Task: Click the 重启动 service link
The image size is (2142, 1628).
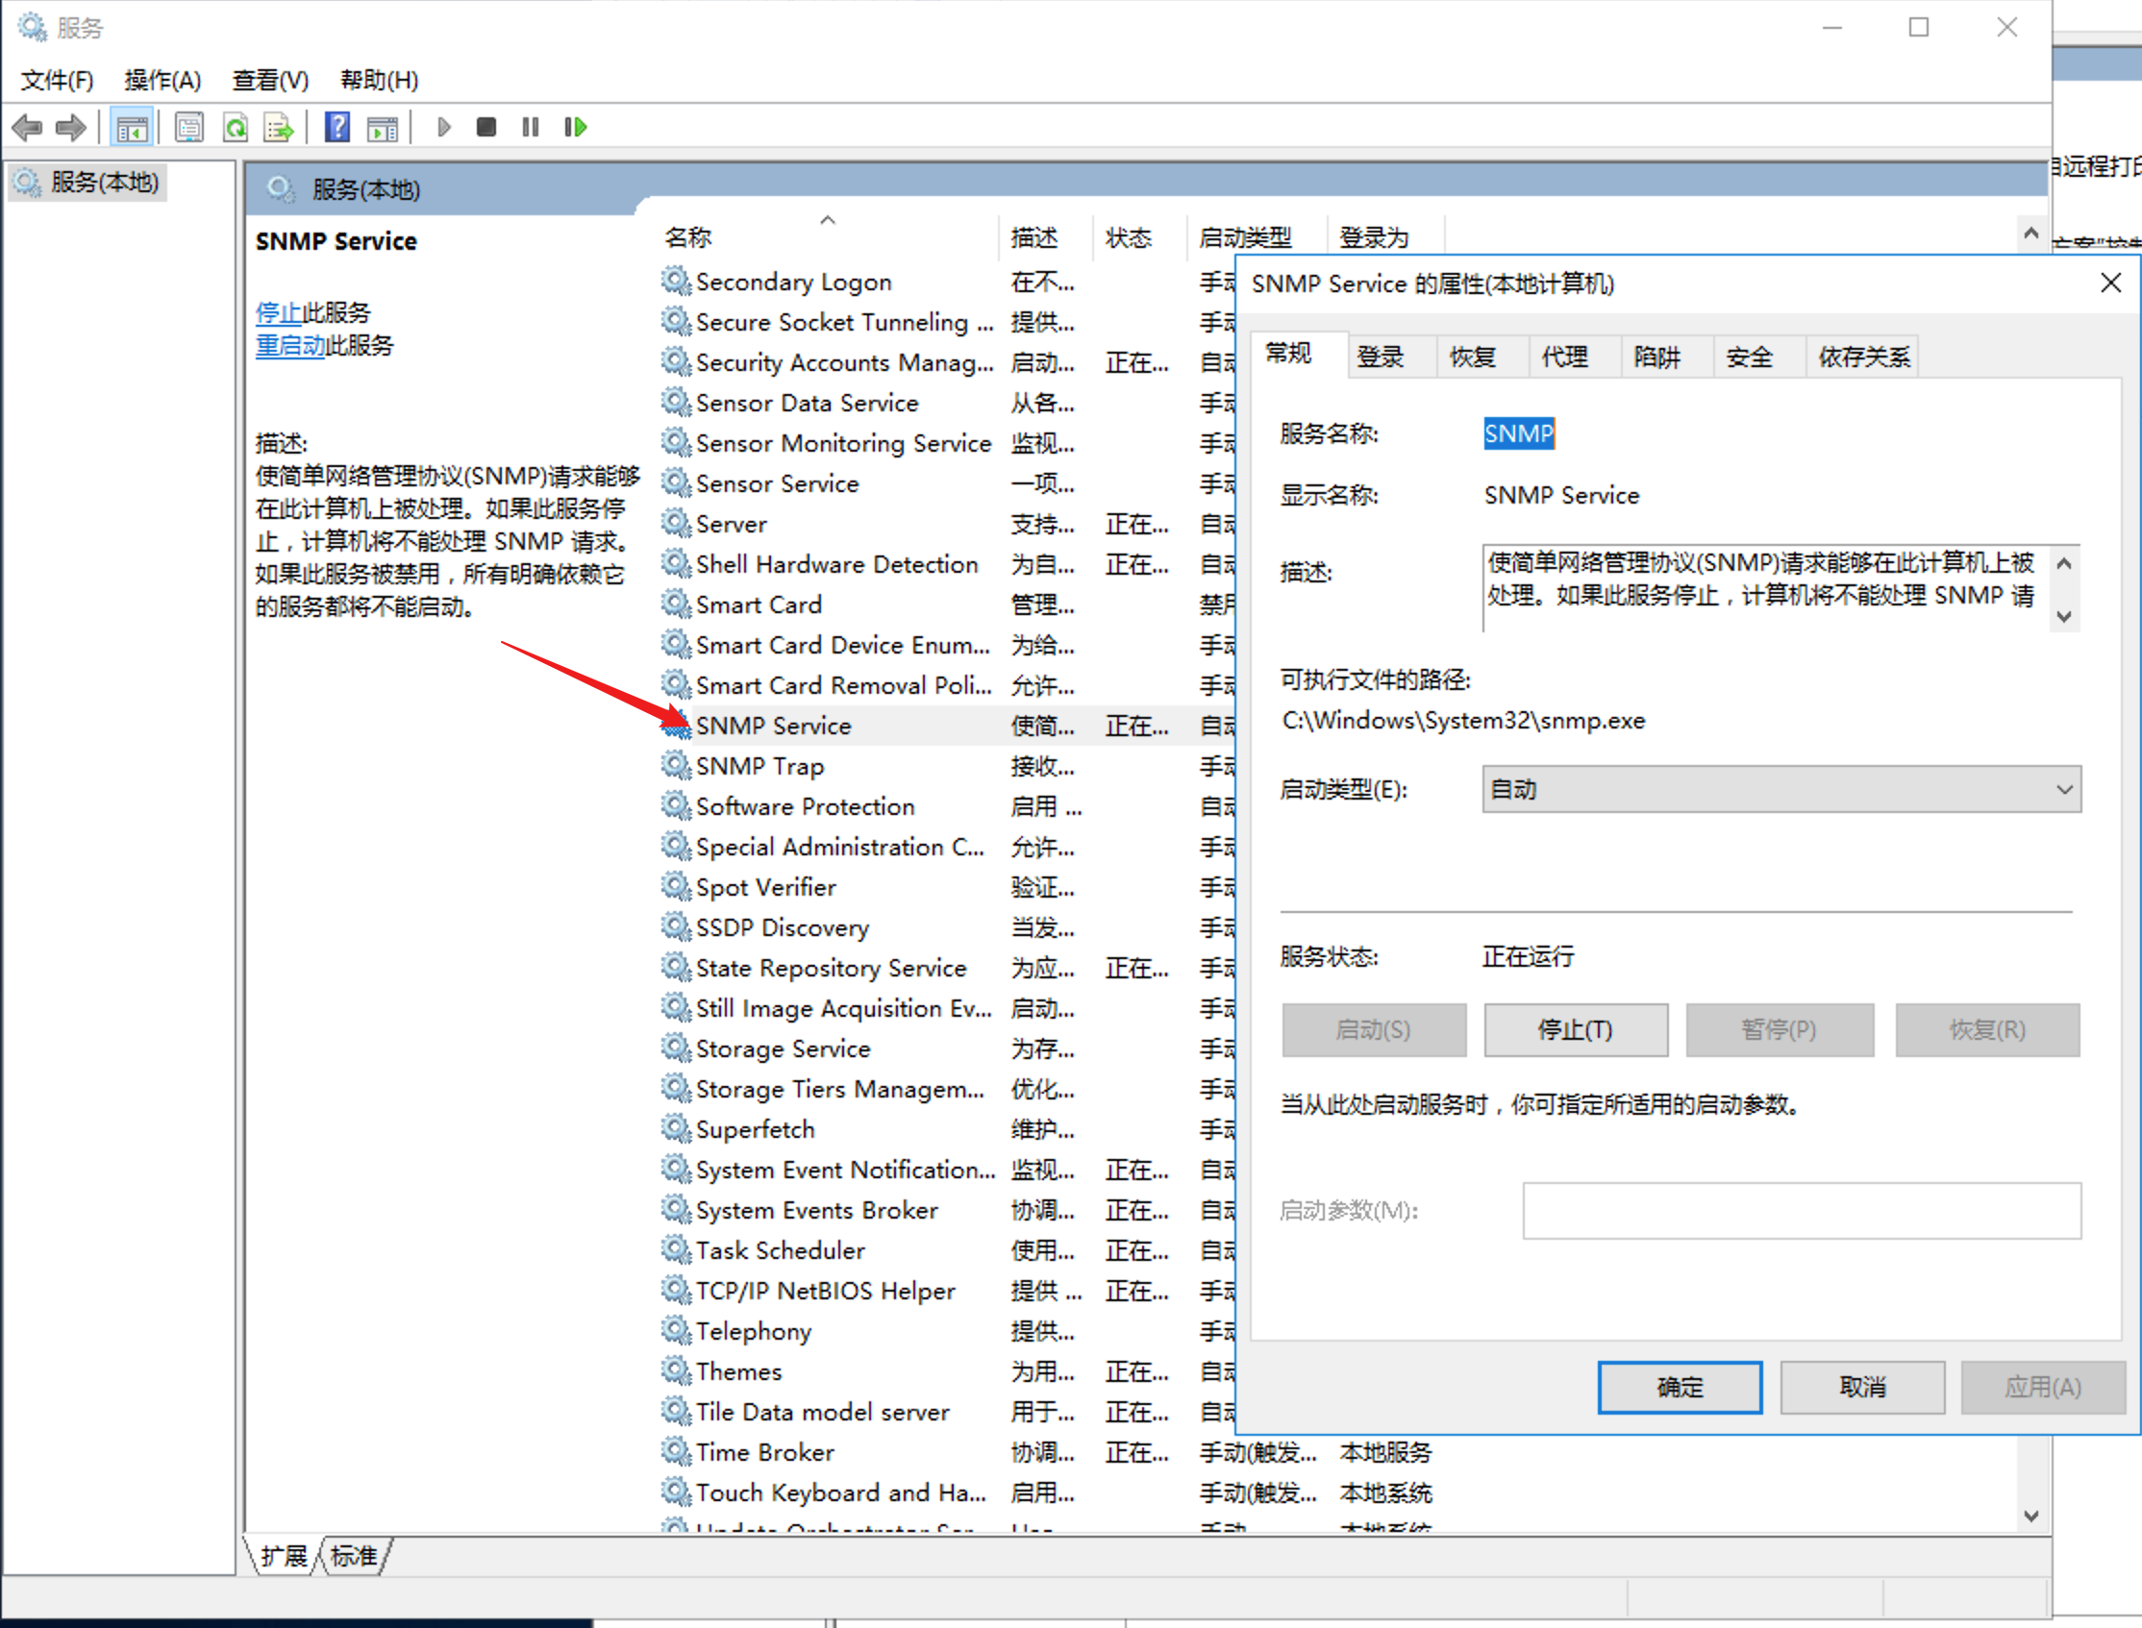Action: tap(288, 346)
